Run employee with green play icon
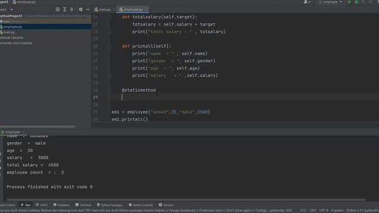379x213 pixels. pos(349,2)
